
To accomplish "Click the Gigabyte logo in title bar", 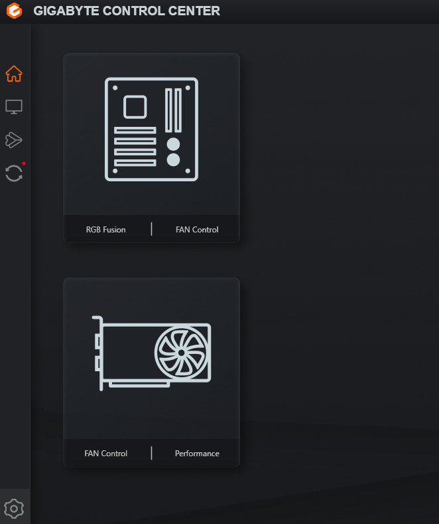I will click(x=15, y=11).
